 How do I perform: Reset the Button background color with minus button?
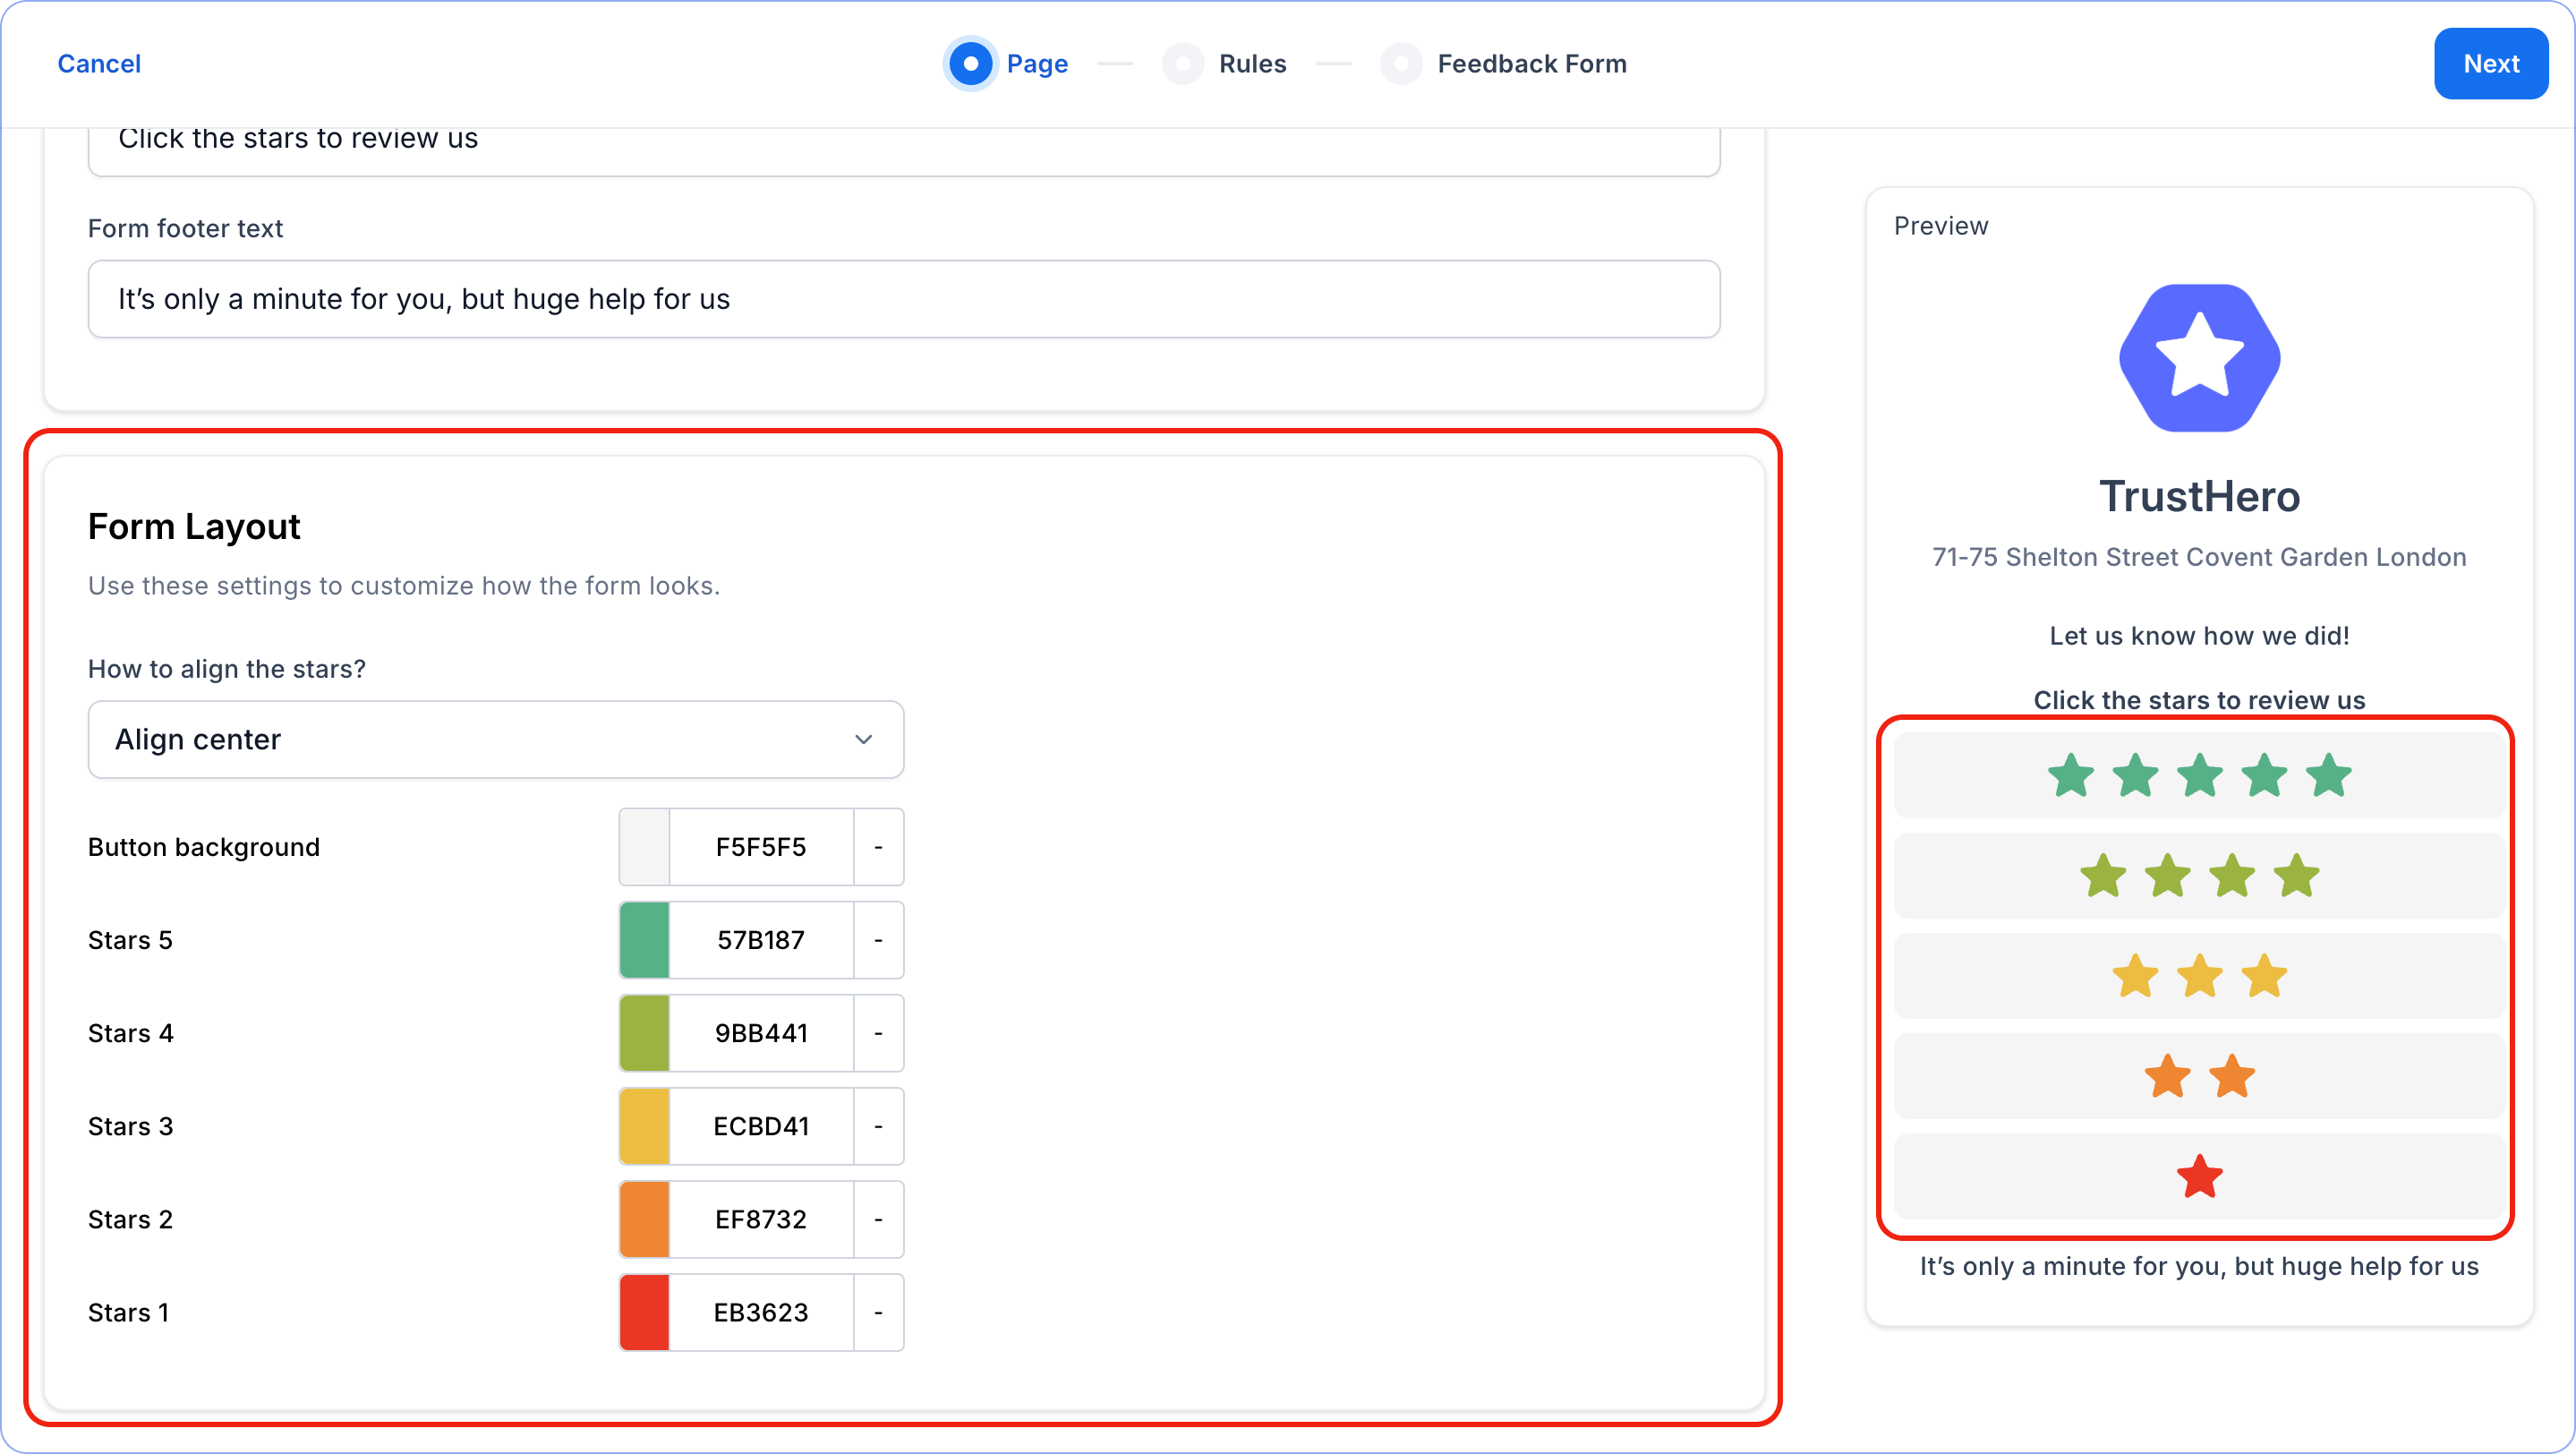point(878,847)
